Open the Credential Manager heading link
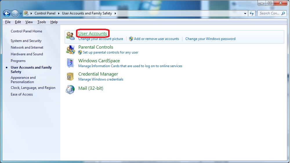Viewport: 290px width, 163px height. [x=98, y=74]
